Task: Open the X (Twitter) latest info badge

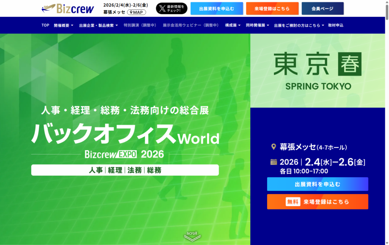Action: (171, 8)
